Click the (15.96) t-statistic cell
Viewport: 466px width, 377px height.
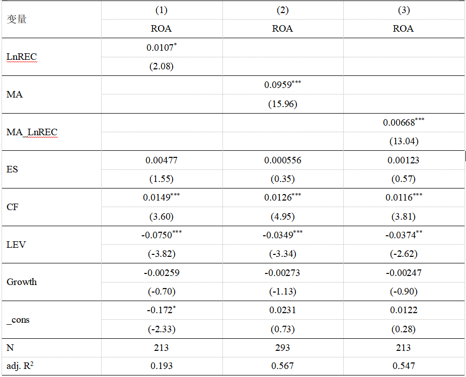[282, 104]
